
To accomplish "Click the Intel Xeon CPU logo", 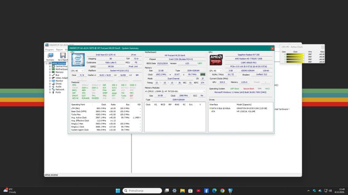I will (77, 60).
